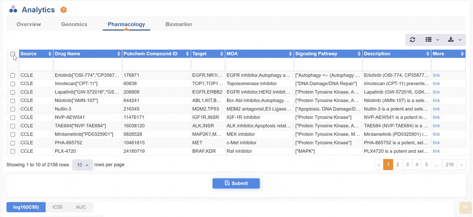Click the Drug Name filter field
The image size is (473, 217).
[88, 64]
